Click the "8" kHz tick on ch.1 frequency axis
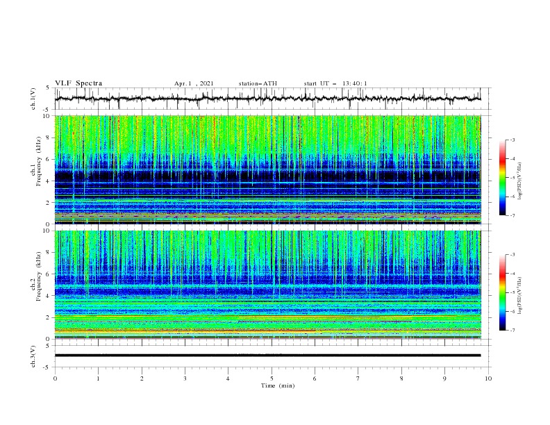This screenshot has width=550, height=425. pyautogui.click(x=49, y=137)
